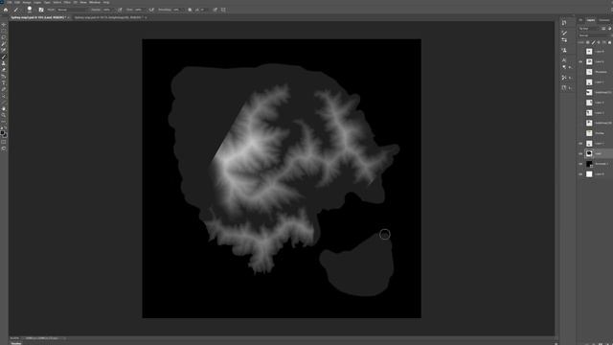The image size is (613, 345).
Task: Open the layer filter kind dropdown
Action: click(588, 29)
